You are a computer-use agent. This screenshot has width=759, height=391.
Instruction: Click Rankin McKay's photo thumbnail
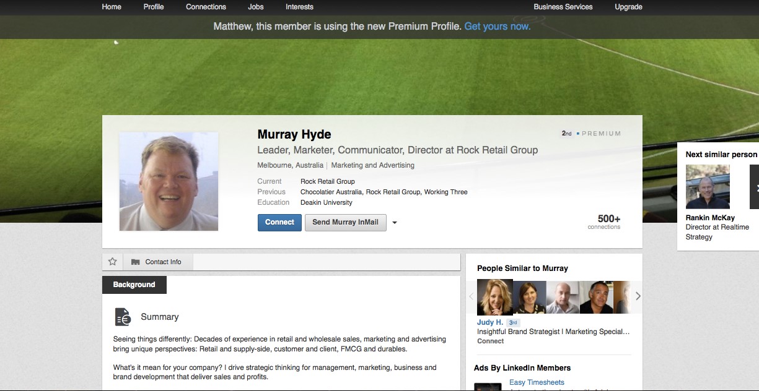pos(708,187)
